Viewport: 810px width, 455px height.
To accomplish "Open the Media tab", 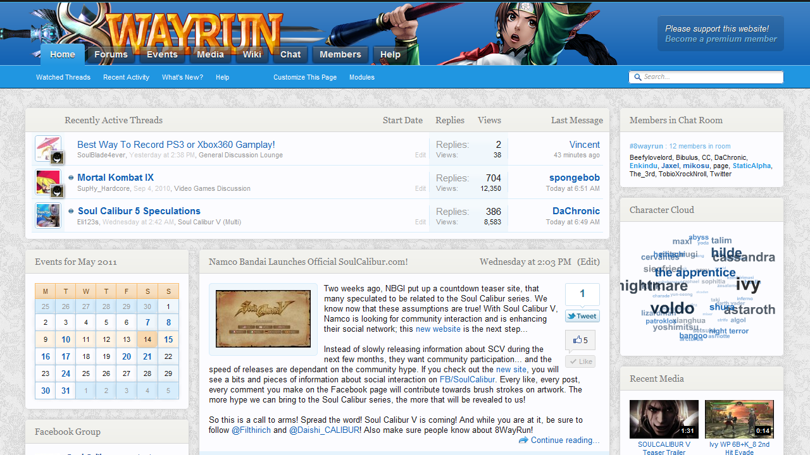I will coord(210,54).
